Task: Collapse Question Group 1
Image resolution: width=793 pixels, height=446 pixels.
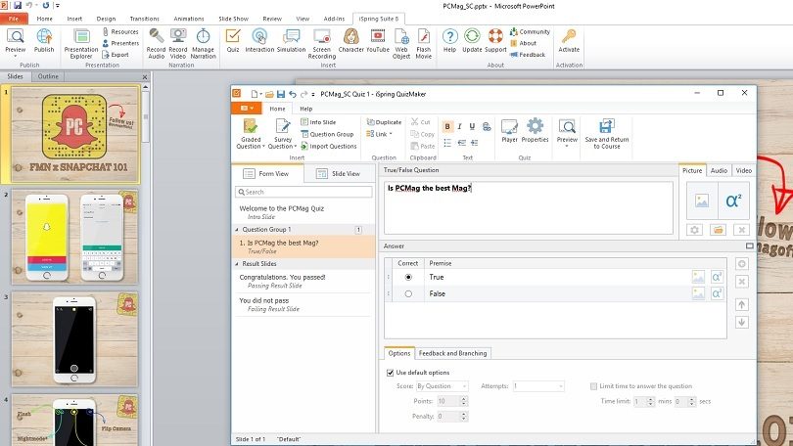Action: point(237,229)
